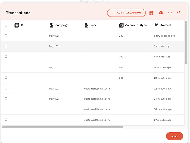The height and width of the screenshot is (143, 190).
Task: Click the Created column header
Action: pos(167,25)
